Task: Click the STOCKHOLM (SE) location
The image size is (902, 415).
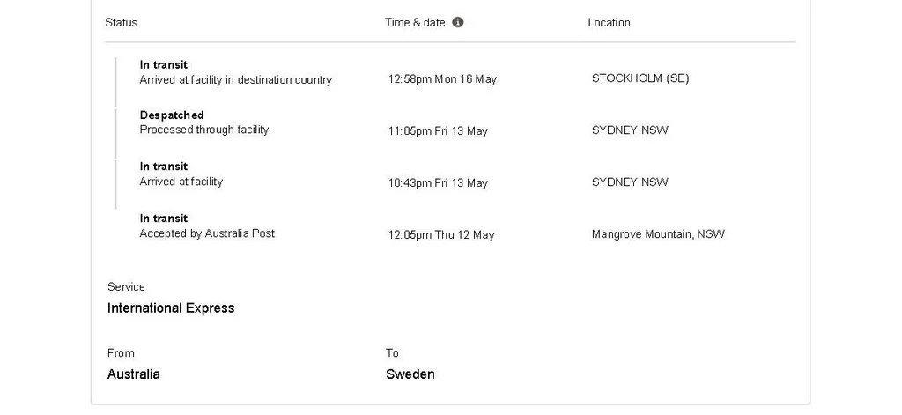Action: click(640, 78)
